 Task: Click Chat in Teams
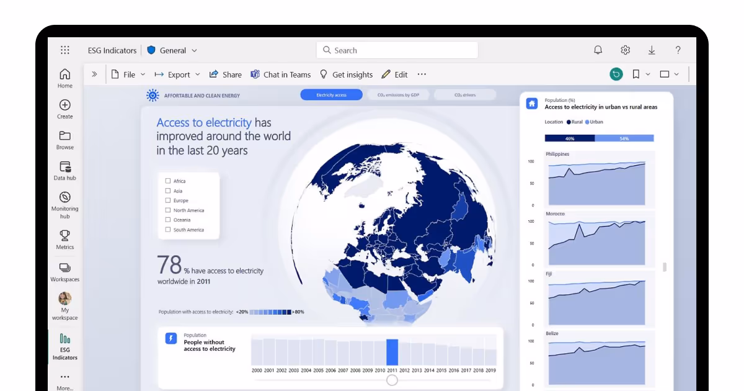281,74
